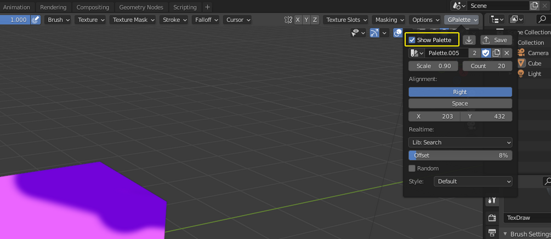Screen dimensions: 551x239
Task: Toggle X axis symmetry
Action: tap(298, 20)
